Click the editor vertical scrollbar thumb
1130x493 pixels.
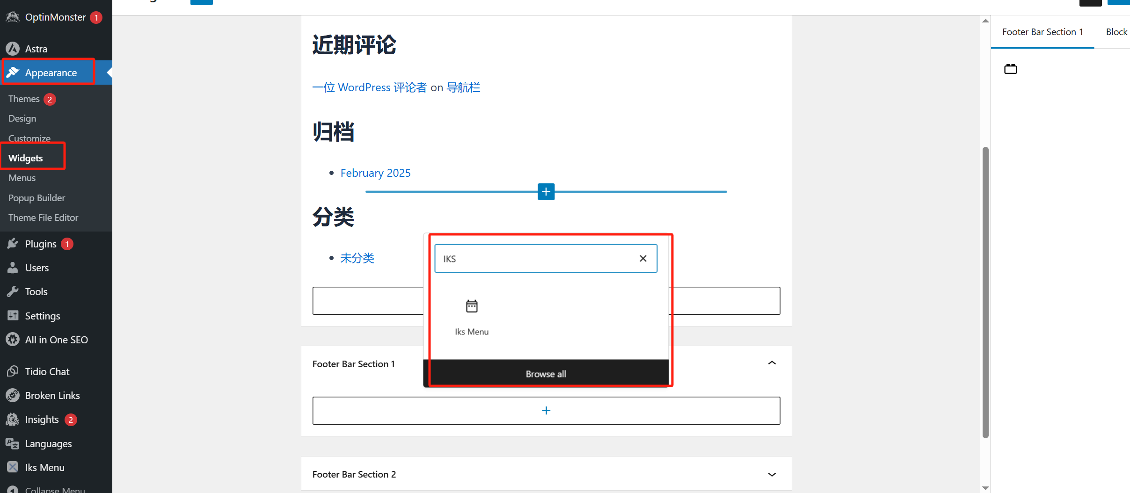(985, 292)
